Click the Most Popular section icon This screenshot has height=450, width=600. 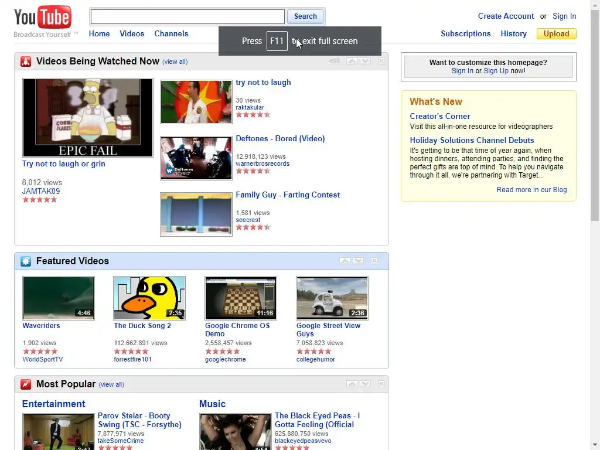pyautogui.click(x=26, y=384)
